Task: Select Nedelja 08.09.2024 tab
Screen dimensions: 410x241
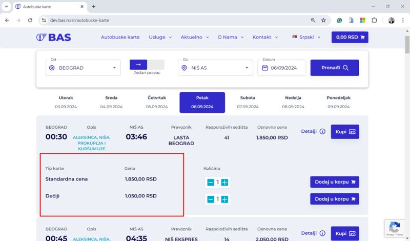Action: (x=293, y=103)
